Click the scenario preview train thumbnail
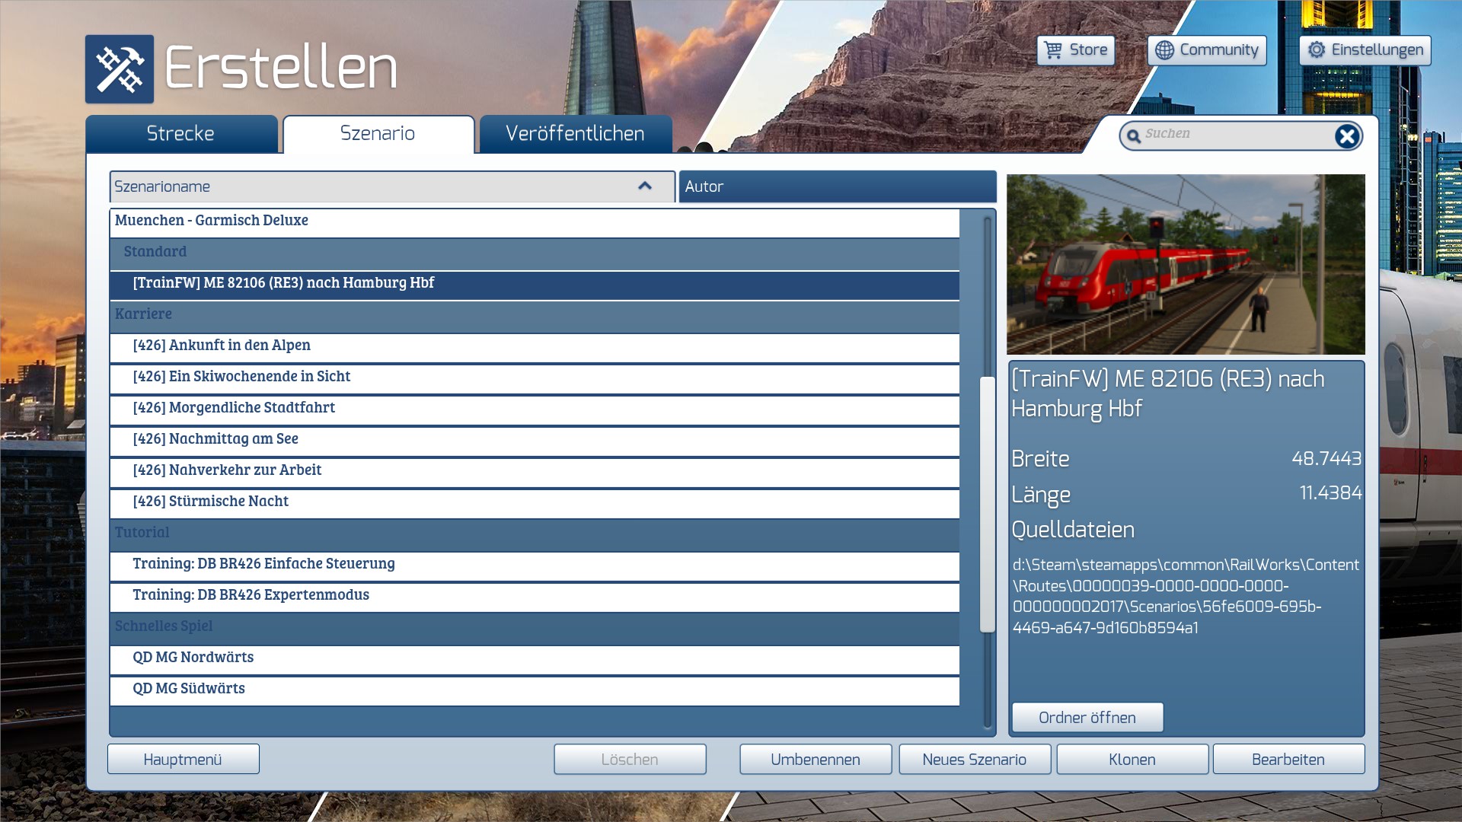 (x=1186, y=264)
